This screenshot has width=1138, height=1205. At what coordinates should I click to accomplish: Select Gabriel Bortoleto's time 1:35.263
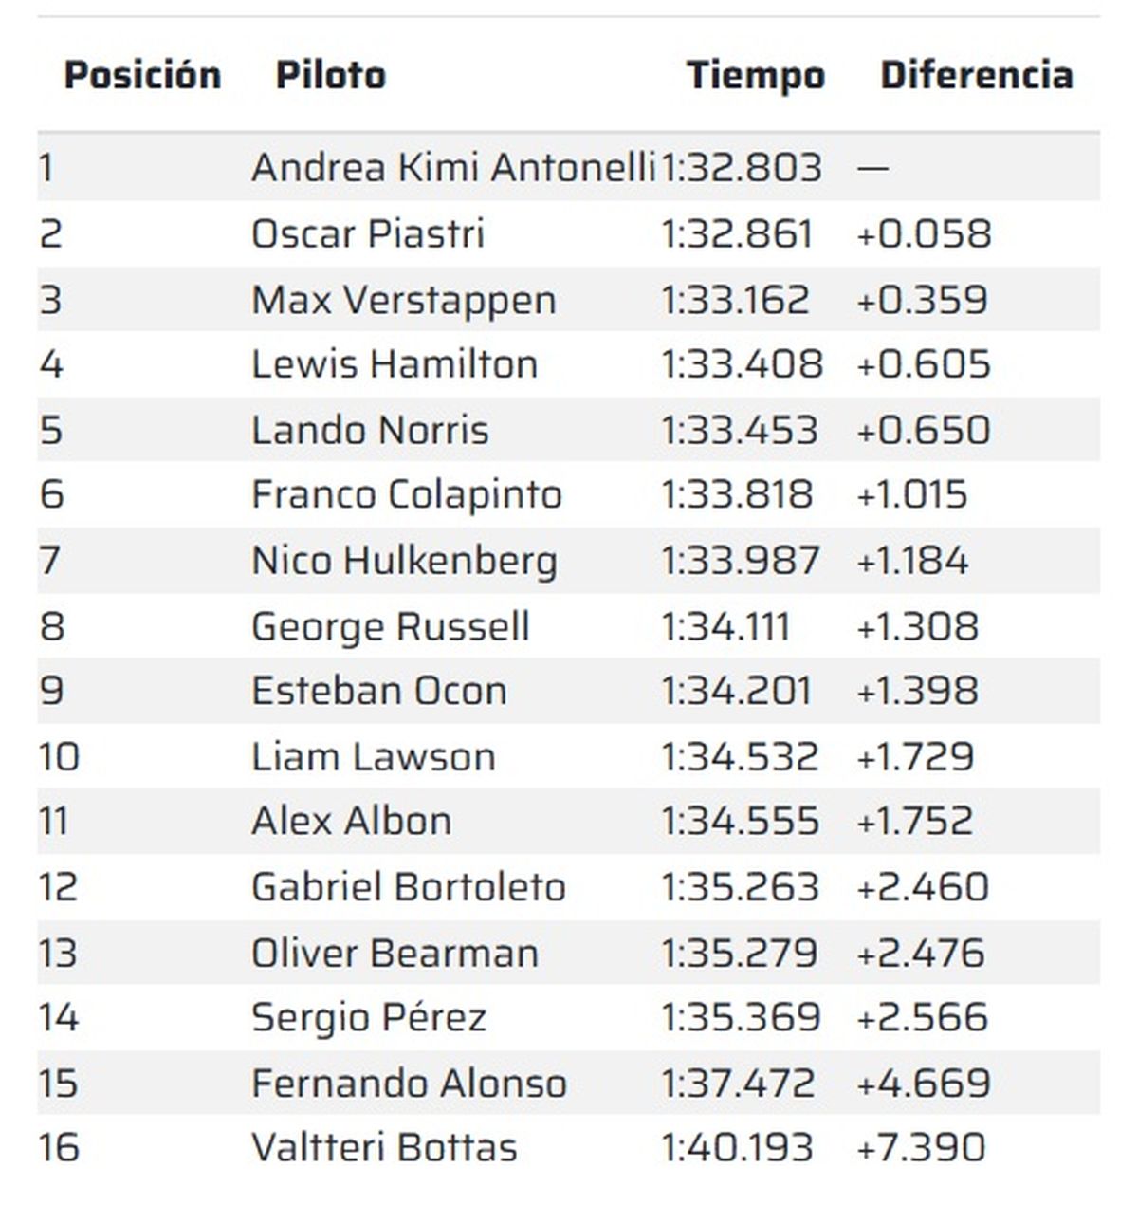[739, 887]
